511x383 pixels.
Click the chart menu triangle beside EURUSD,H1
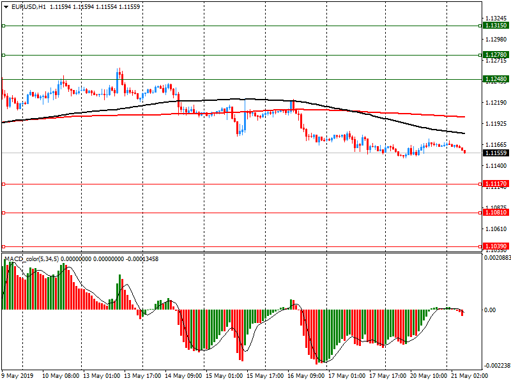pos(6,6)
